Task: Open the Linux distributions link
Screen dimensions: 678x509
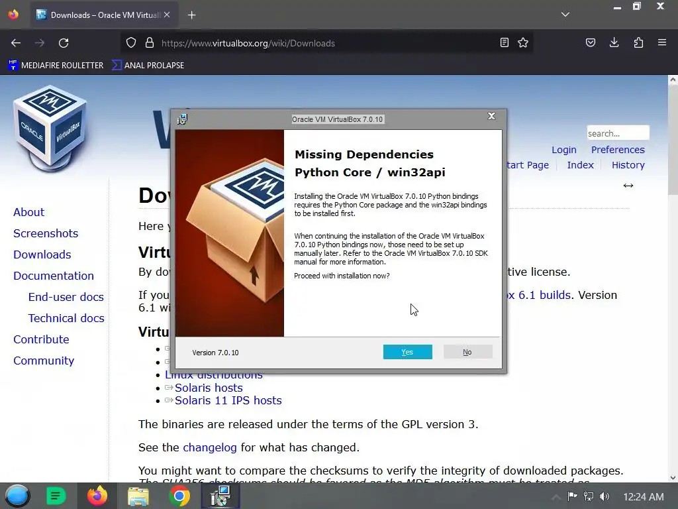Action: (214, 375)
